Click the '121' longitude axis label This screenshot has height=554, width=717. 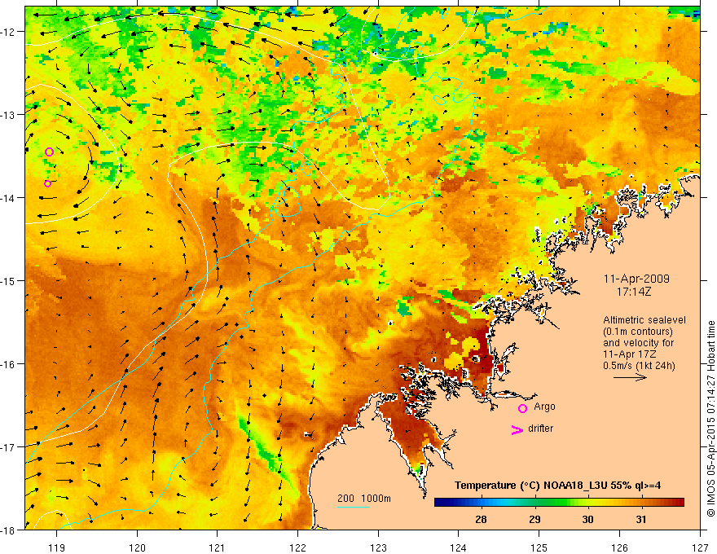point(218,547)
